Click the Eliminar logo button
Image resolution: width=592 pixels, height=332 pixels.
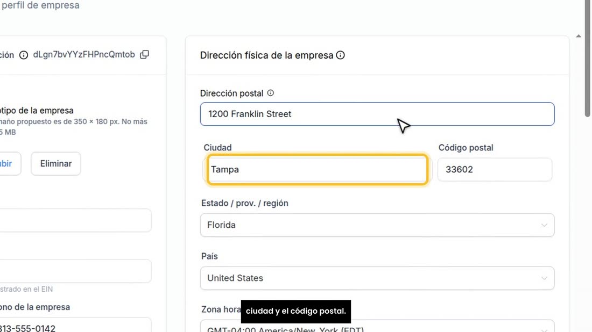[x=56, y=163]
